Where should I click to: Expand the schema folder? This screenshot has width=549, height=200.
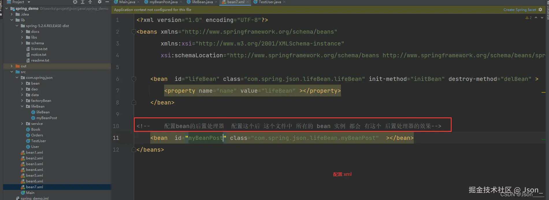[22, 43]
